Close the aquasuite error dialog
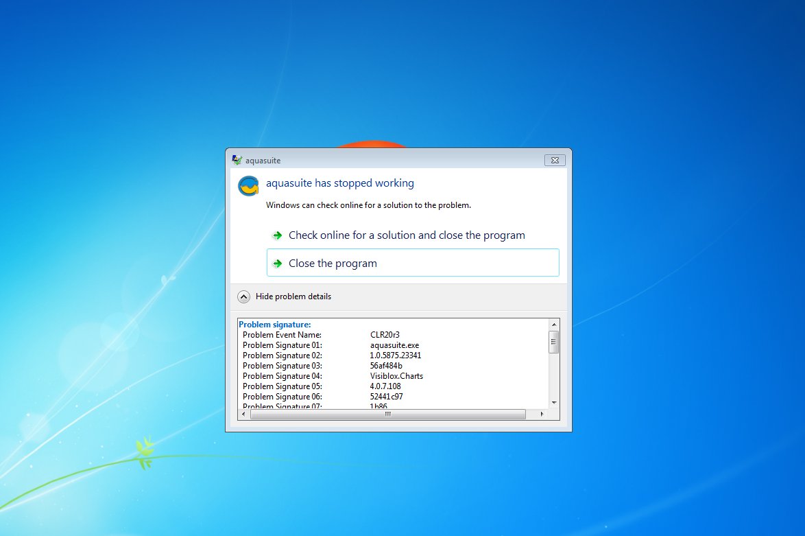 (x=555, y=161)
